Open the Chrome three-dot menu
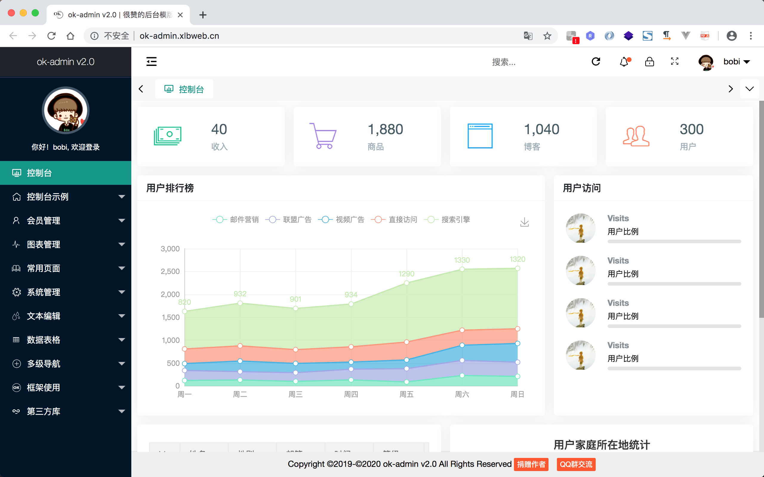 coord(751,36)
